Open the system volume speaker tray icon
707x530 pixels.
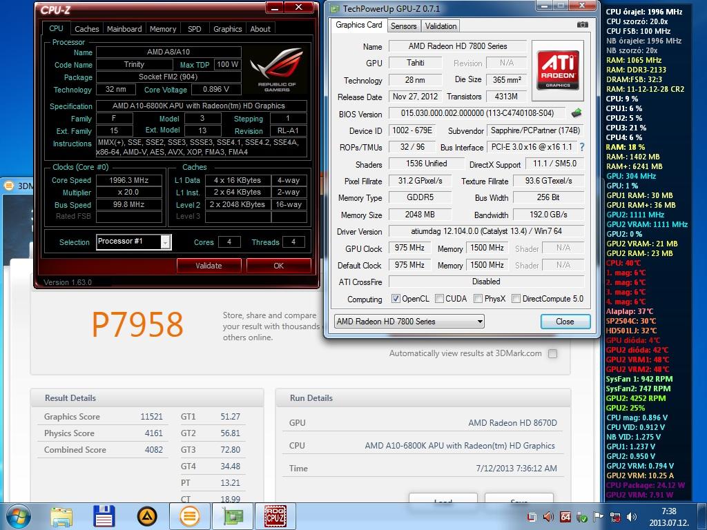click(x=631, y=517)
